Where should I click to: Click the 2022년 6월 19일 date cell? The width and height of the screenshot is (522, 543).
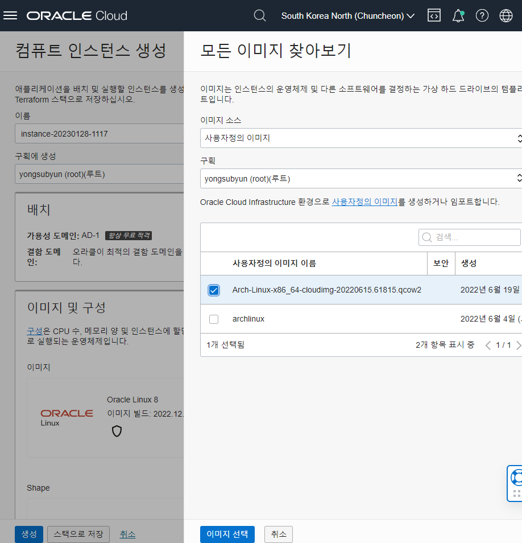point(490,290)
